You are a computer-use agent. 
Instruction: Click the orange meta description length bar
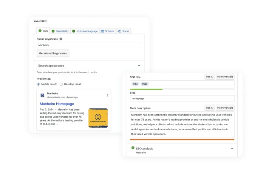(x=182, y=139)
